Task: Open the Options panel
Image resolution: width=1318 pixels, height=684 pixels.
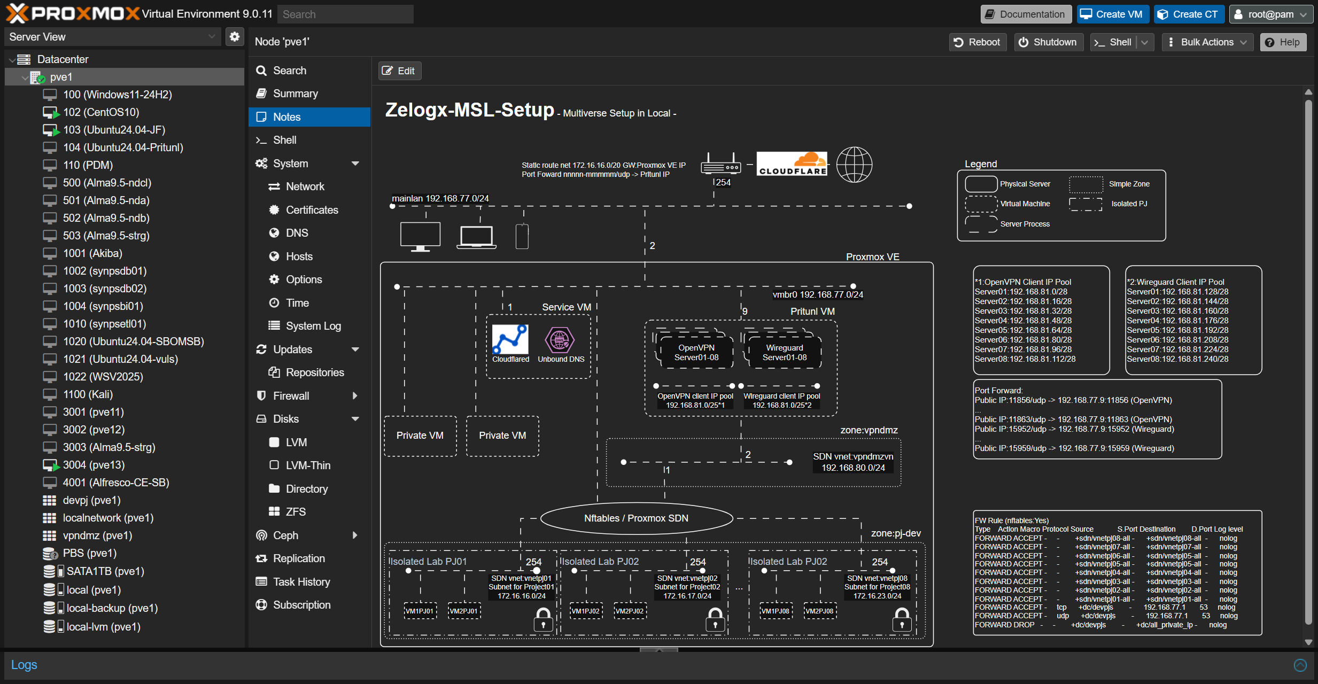Action: [304, 279]
